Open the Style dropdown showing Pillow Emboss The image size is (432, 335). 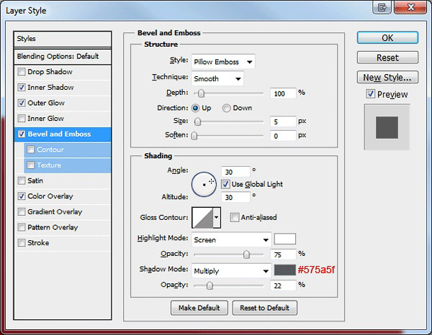223,62
